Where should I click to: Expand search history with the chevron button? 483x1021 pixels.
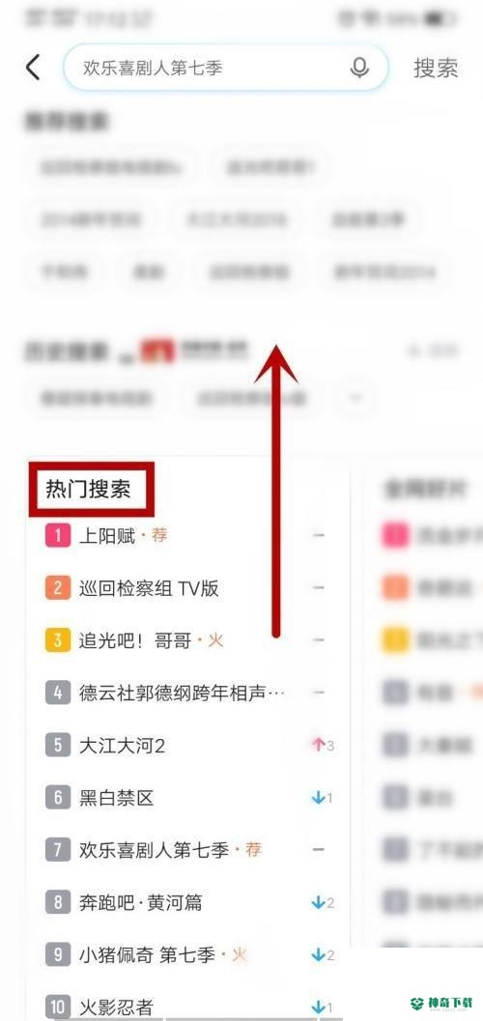coord(355,397)
